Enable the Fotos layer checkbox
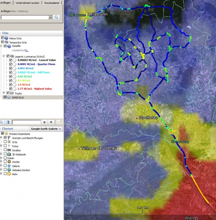216x220 pixels. (5, 146)
